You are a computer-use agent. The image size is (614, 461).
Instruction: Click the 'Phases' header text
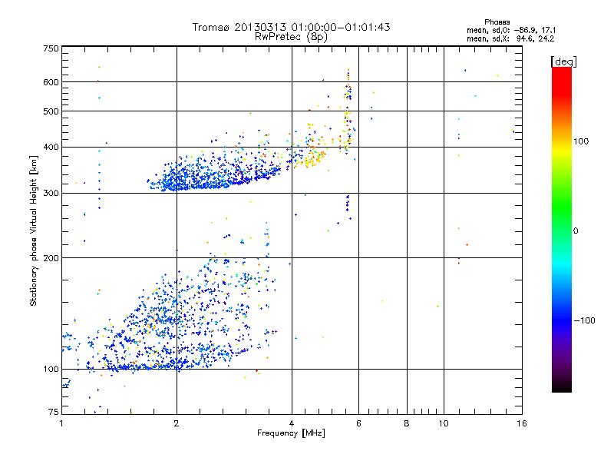pos(497,22)
